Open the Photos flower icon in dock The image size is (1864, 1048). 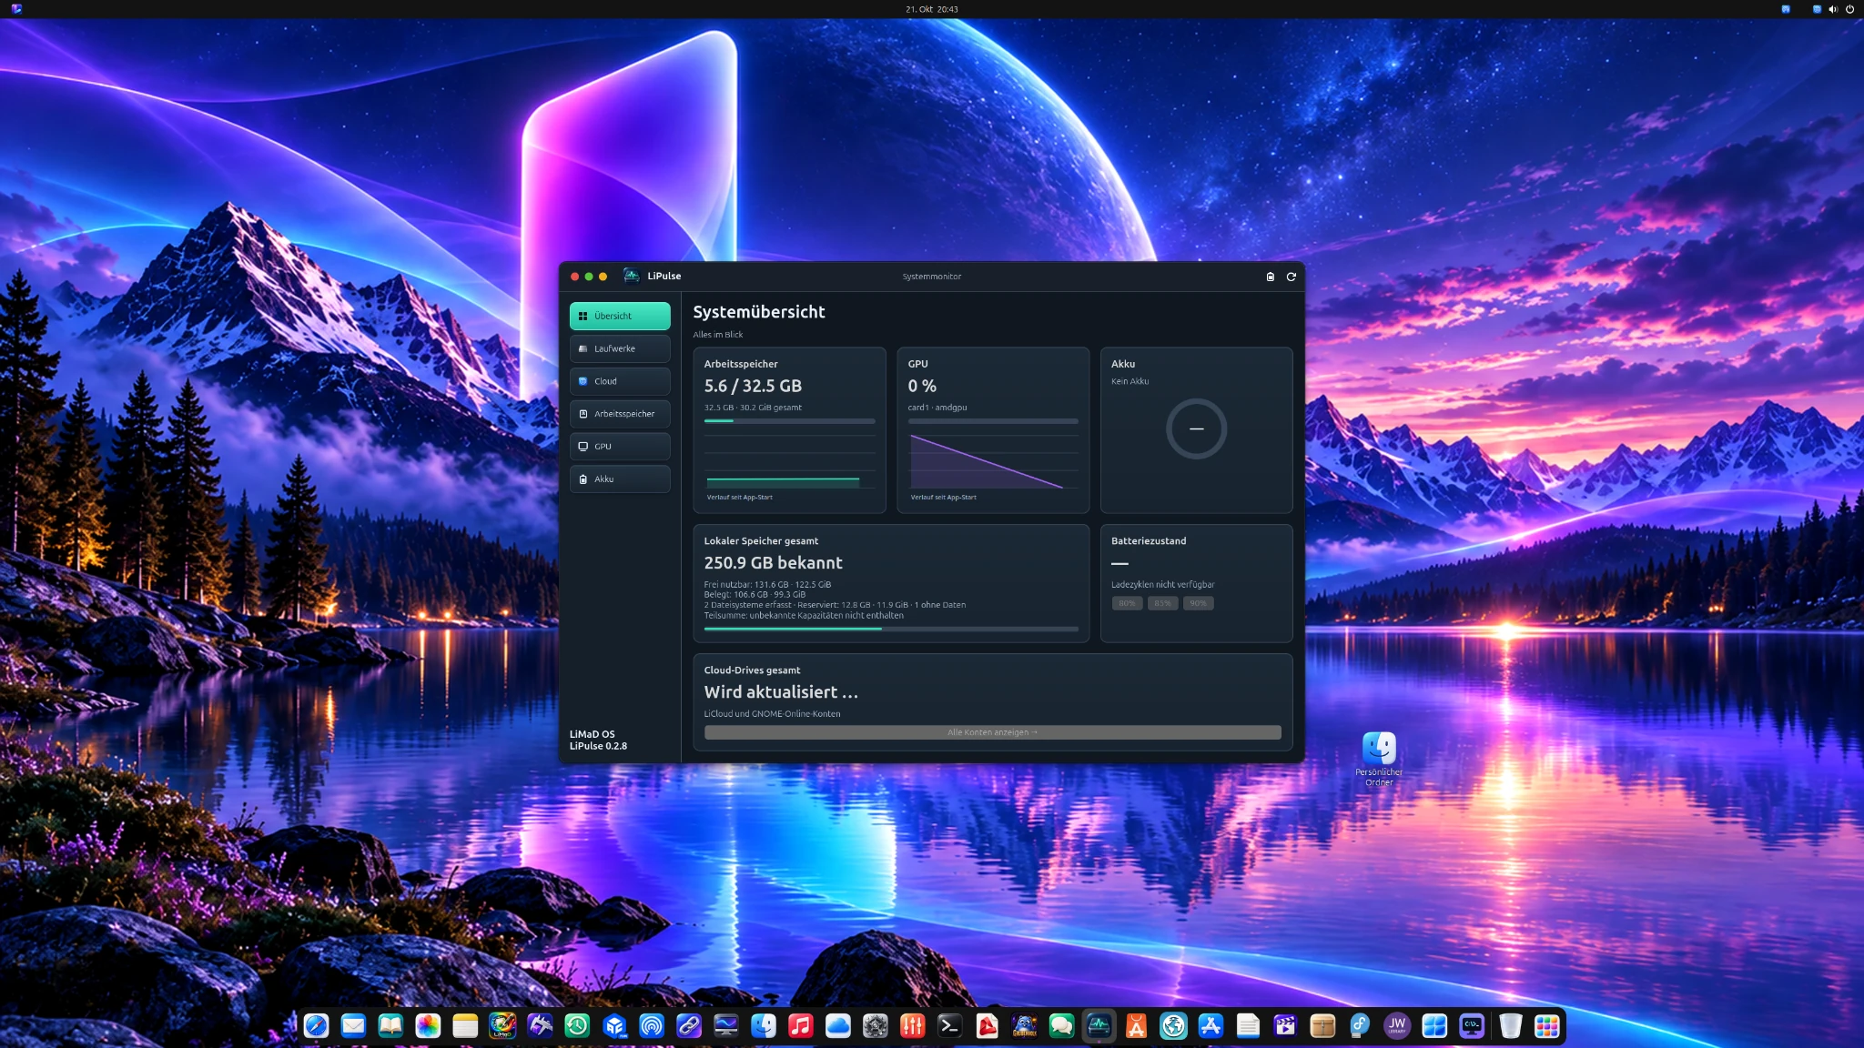click(428, 1026)
